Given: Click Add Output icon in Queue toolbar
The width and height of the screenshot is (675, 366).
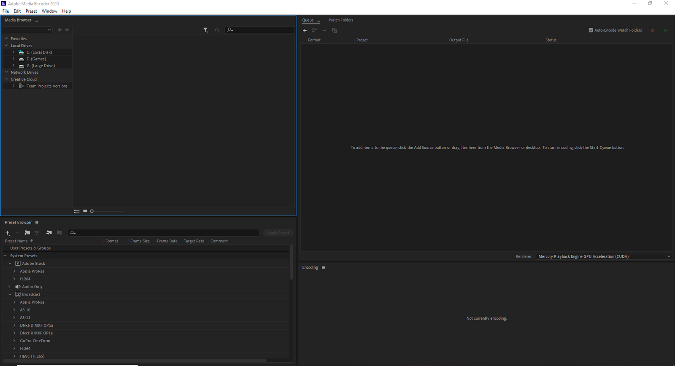Looking at the screenshot, I should coord(314,30).
